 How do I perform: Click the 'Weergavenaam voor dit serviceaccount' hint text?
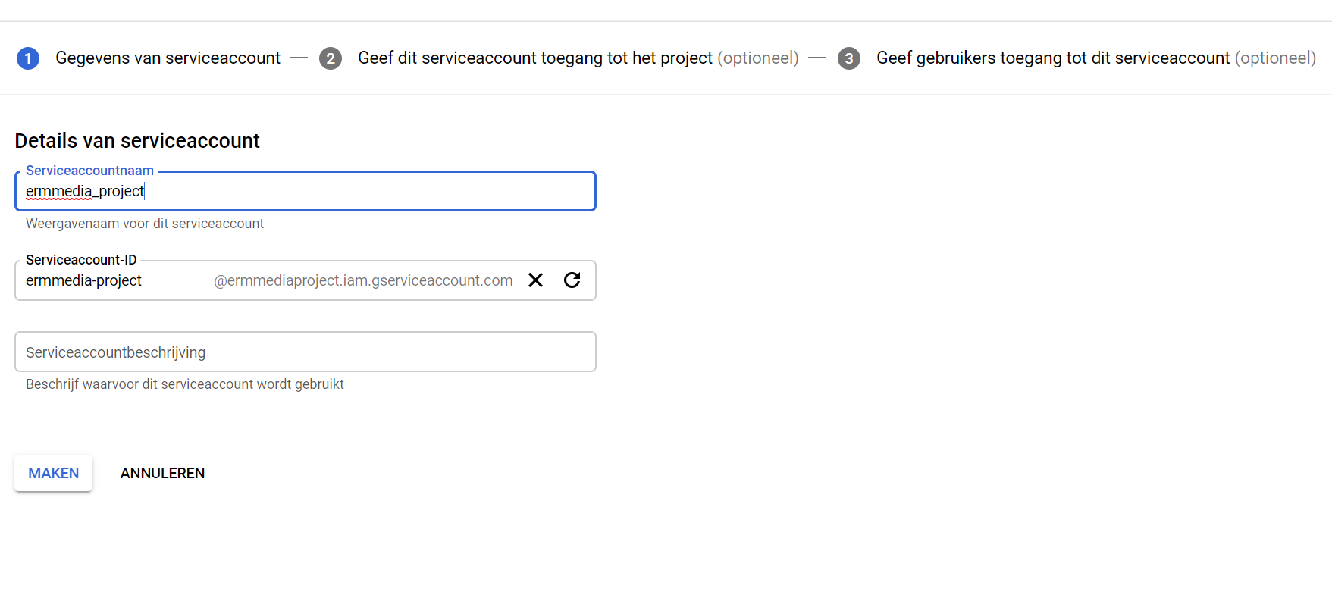145,224
